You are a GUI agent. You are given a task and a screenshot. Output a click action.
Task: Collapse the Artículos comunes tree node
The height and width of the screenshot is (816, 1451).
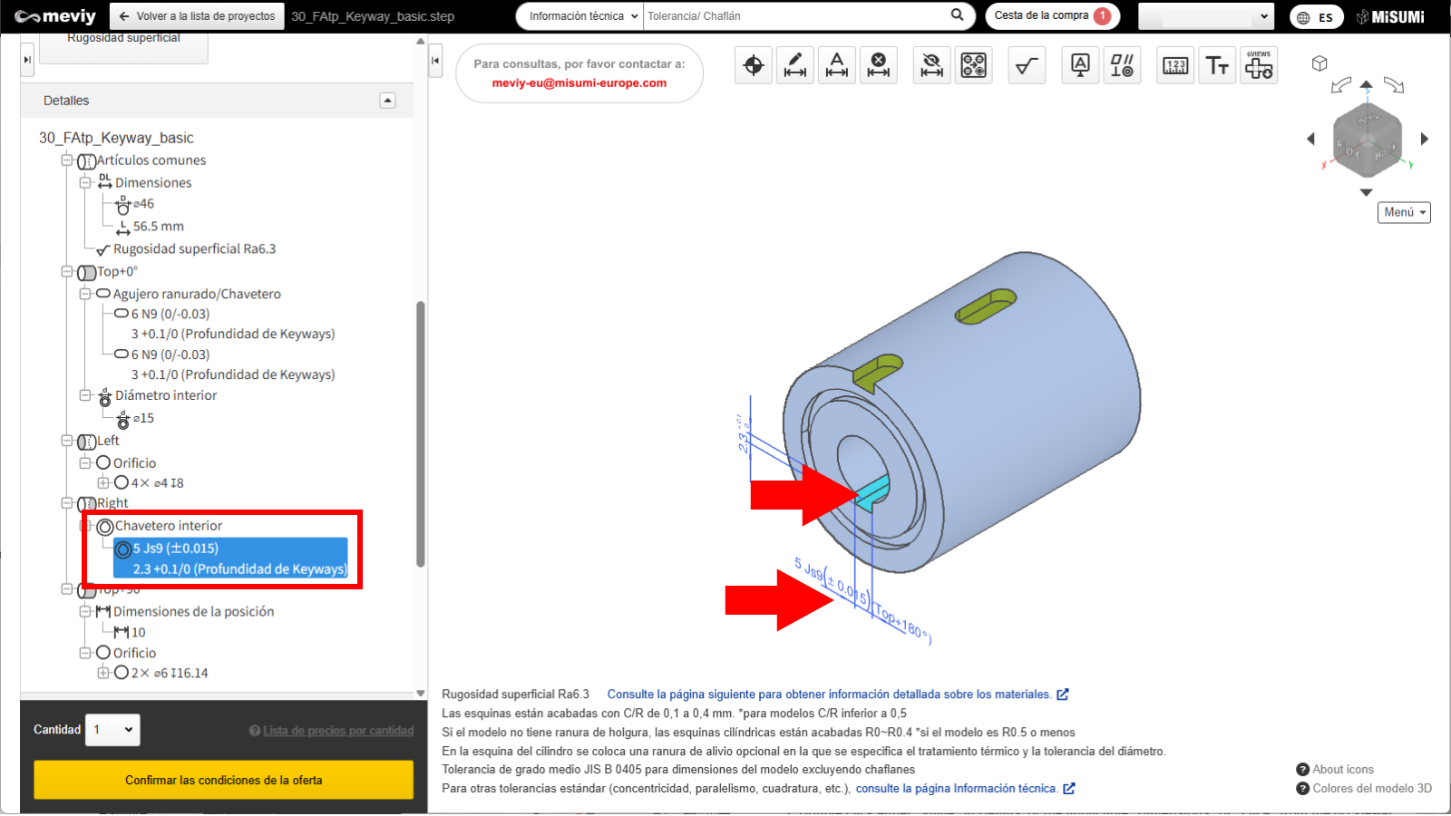click(x=67, y=160)
